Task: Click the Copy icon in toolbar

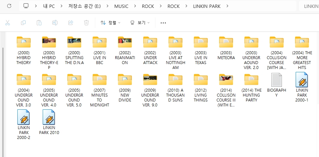Action: pos(23,23)
